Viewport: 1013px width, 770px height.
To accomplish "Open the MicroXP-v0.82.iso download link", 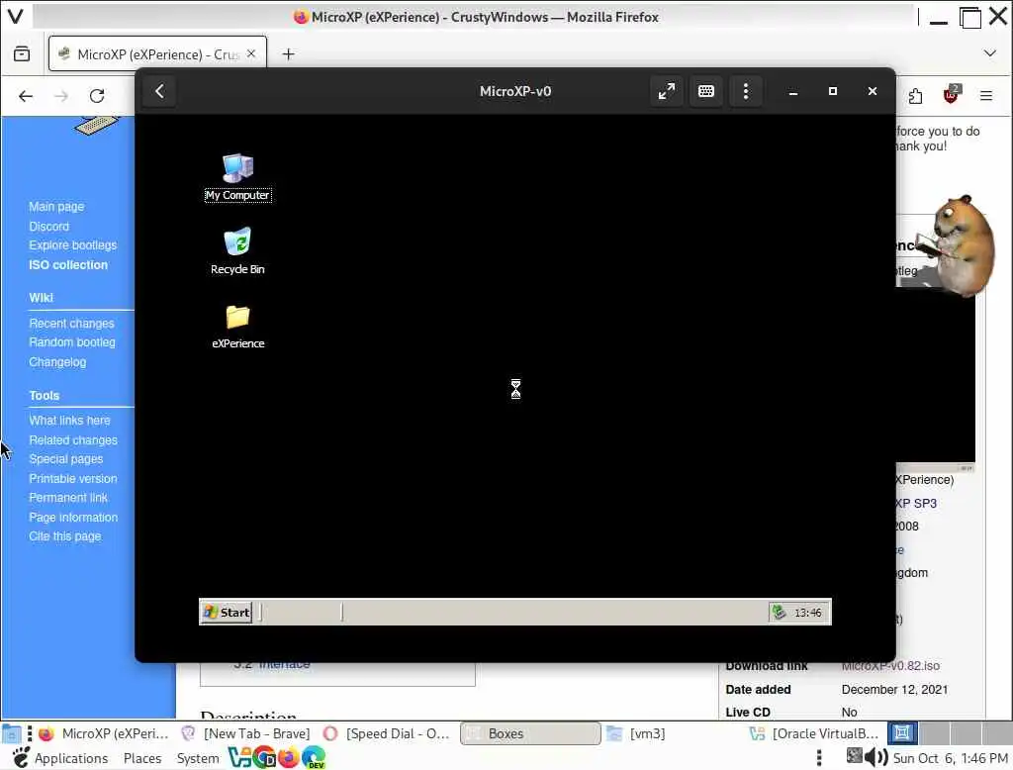I will 891,666.
